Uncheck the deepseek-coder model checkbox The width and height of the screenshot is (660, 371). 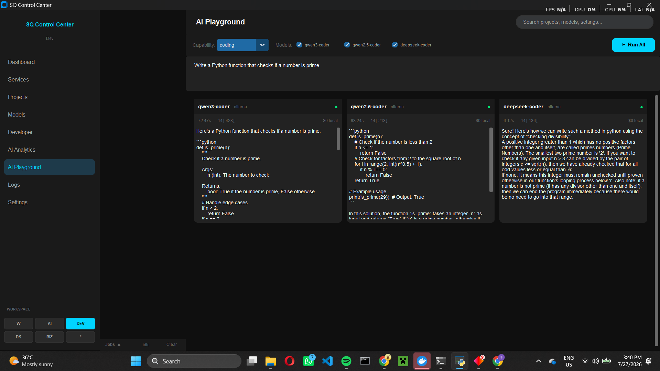[x=395, y=45]
